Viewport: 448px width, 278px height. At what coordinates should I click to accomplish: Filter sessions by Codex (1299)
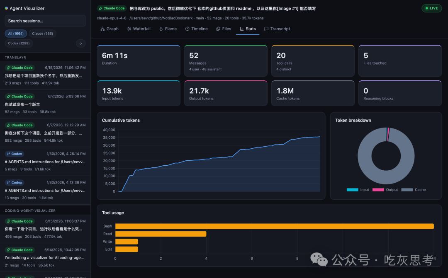click(x=19, y=44)
